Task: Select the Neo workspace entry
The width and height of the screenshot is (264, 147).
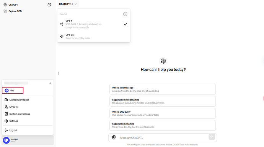Action: tap(13, 91)
